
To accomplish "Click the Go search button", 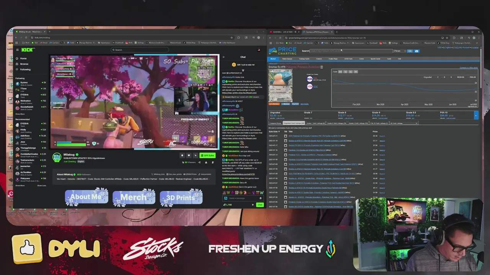I will pyautogui.click(x=410, y=51).
